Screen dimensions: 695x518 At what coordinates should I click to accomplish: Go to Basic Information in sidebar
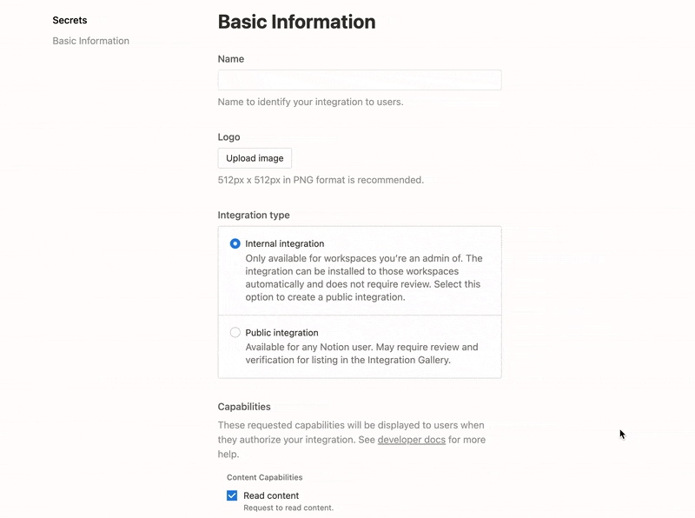pyautogui.click(x=91, y=41)
